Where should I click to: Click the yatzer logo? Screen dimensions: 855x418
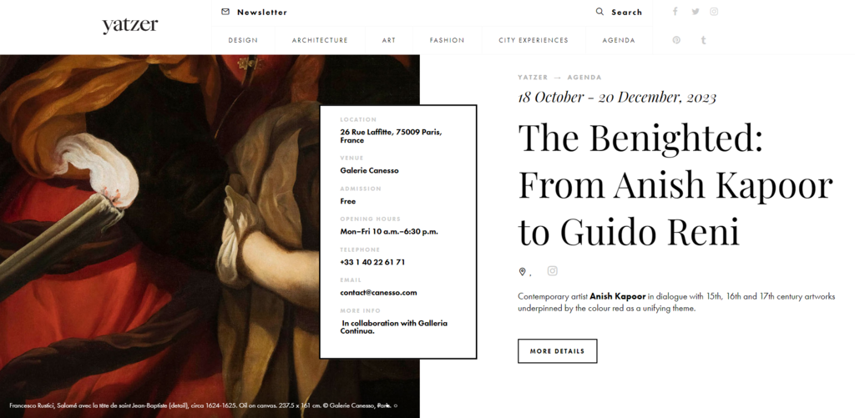129,26
